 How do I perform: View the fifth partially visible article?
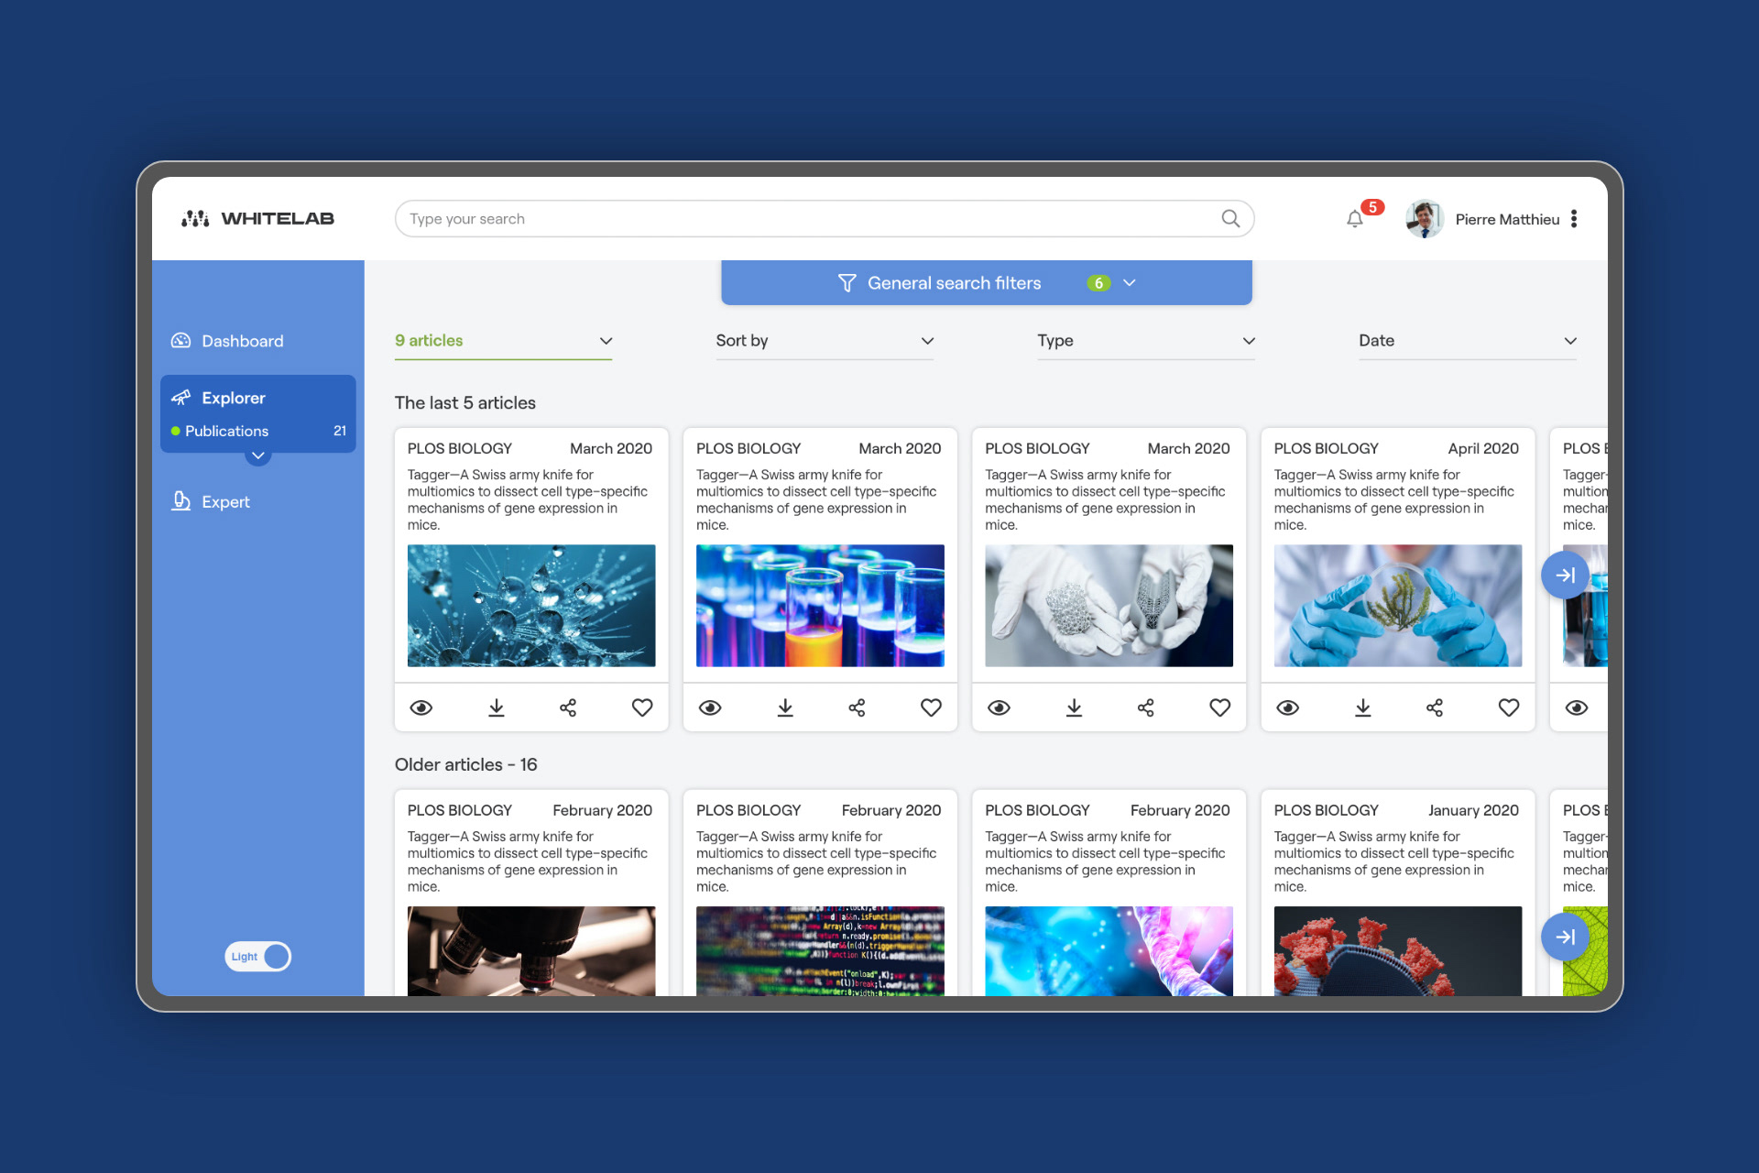[1577, 707]
